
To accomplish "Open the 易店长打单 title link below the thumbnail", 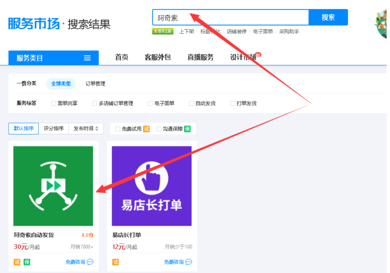I will (127, 235).
